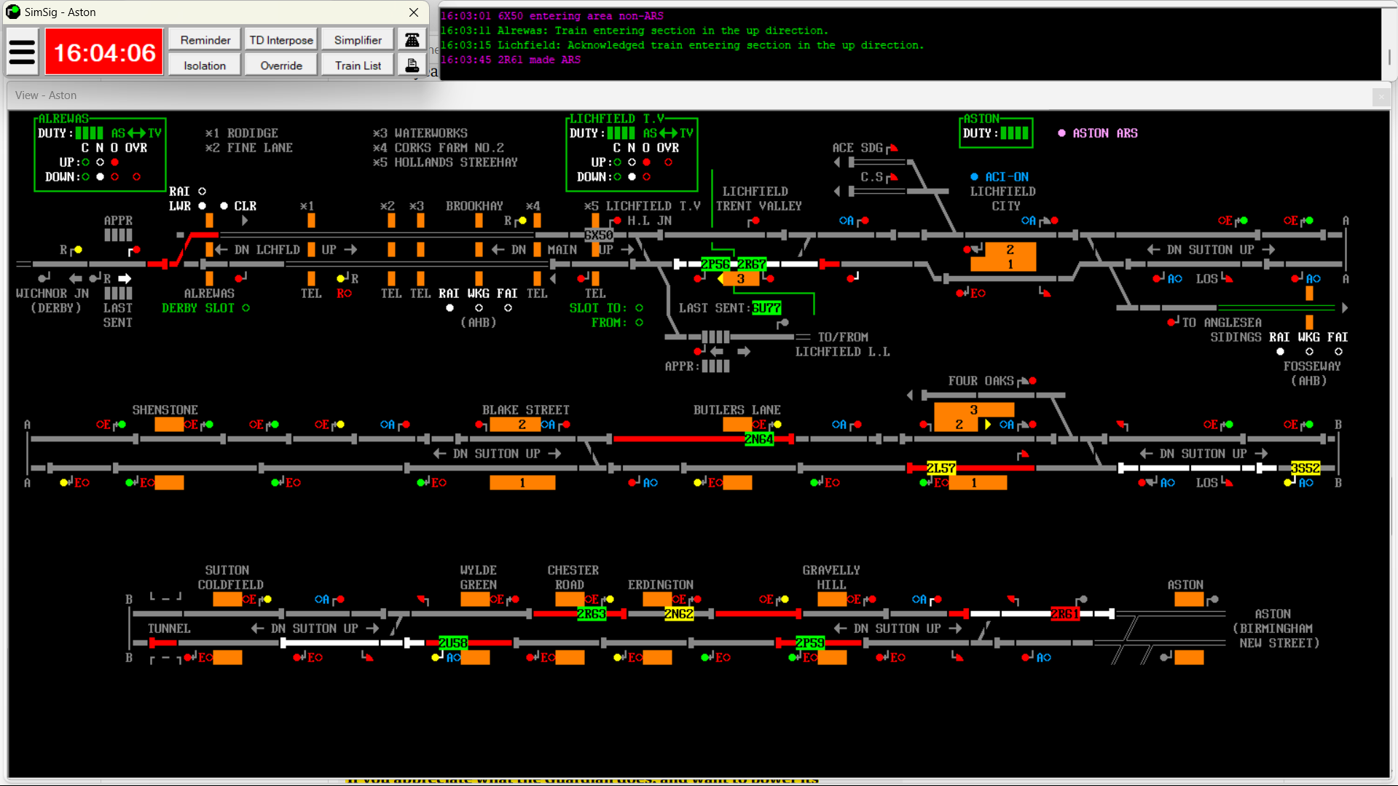The width and height of the screenshot is (1398, 786).
Task: Select train berth 2N64 at Butlers Lane
Action: point(759,439)
